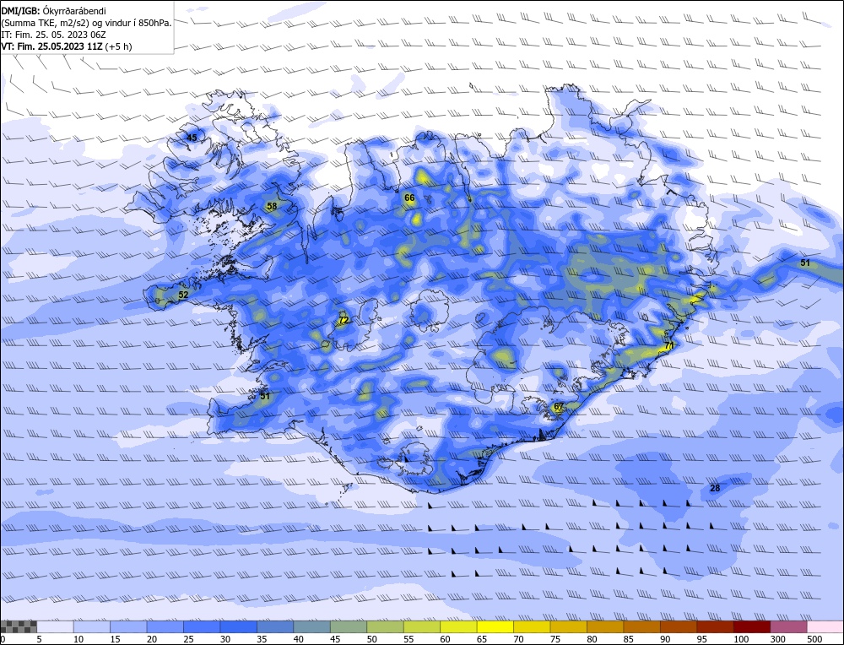Click the legend tick label '25'
The height and width of the screenshot is (645, 844).
(x=188, y=639)
